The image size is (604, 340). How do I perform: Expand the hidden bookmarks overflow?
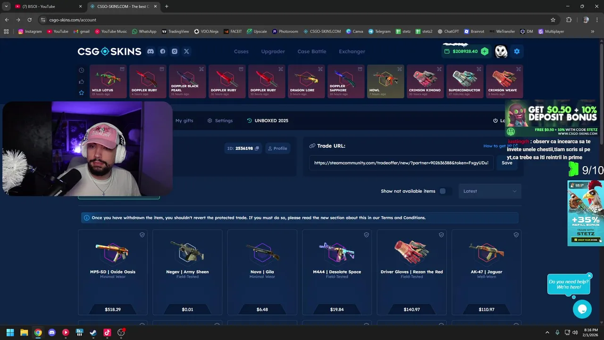592,32
